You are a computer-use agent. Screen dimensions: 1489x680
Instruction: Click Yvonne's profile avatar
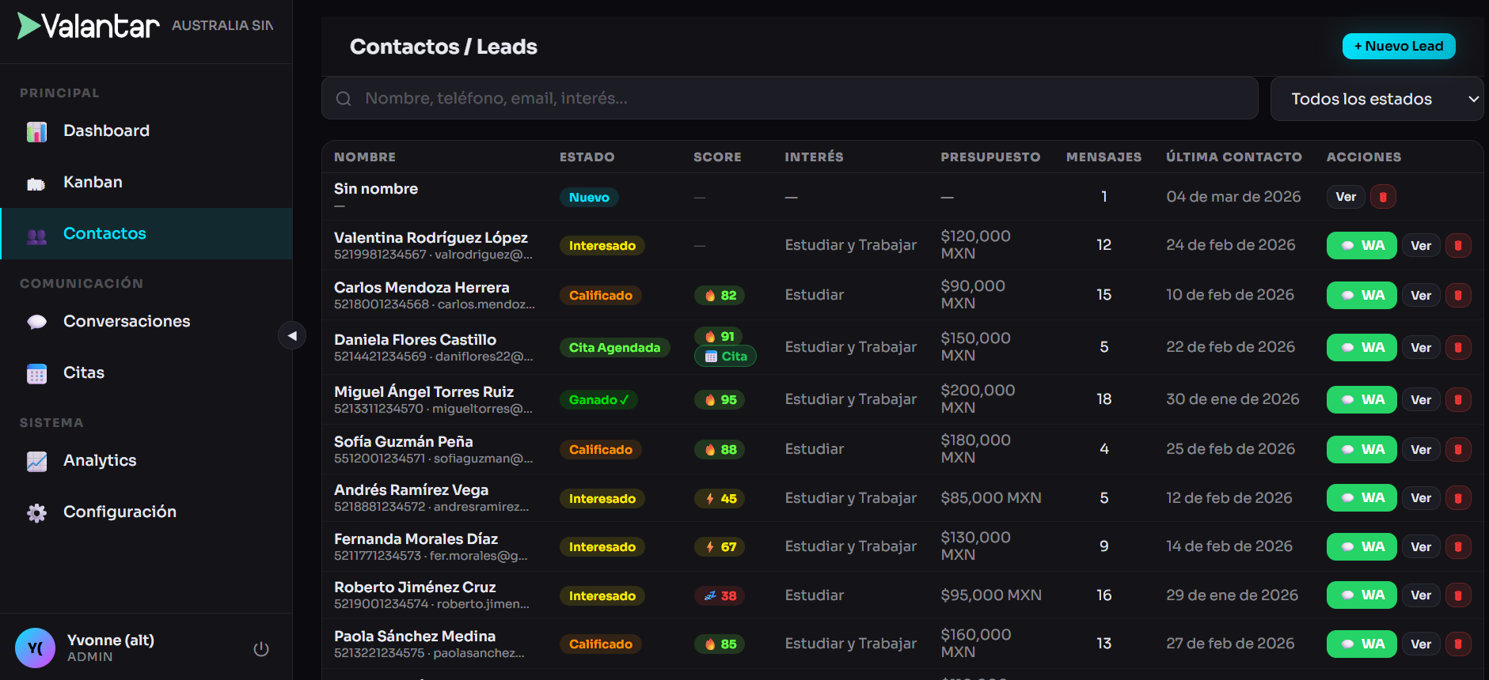tap(36, 648)
